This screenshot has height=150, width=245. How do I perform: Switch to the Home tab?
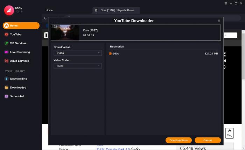click(49, 10)
